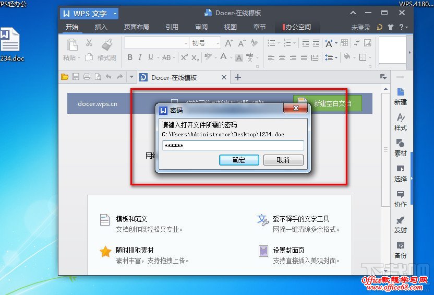Screen dimensions: 434x295
Task: Toggle superscript X² formatting
Action: point(184,57)
